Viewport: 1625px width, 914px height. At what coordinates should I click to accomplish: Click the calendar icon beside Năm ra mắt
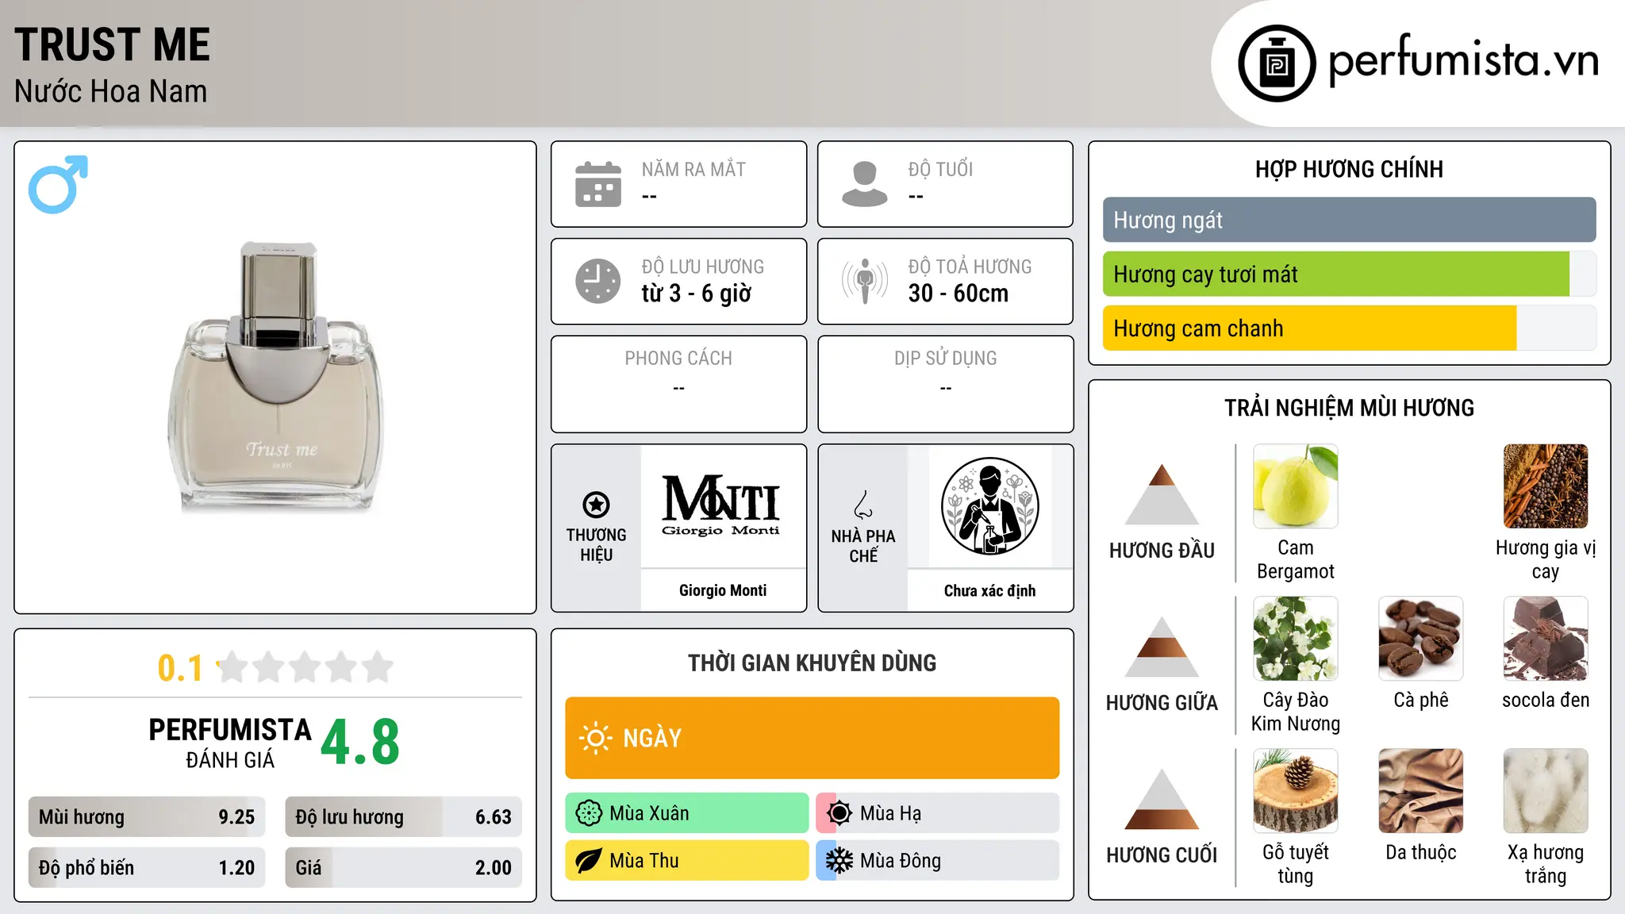[598, 184]
